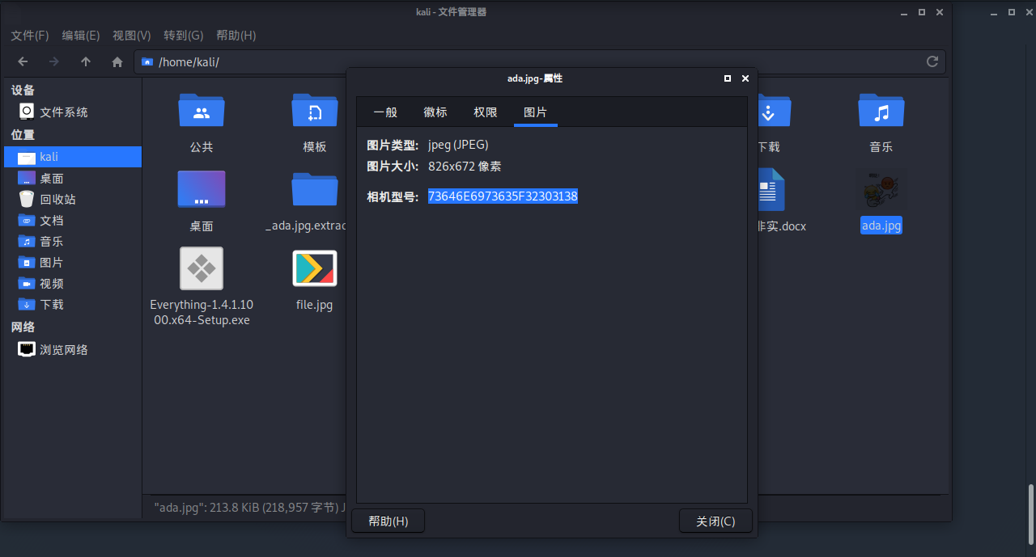This screenshot has width=1036, height=557.
Task: Click the camera model hex value 73646E6973635F32303138
Action: (503, 196)
